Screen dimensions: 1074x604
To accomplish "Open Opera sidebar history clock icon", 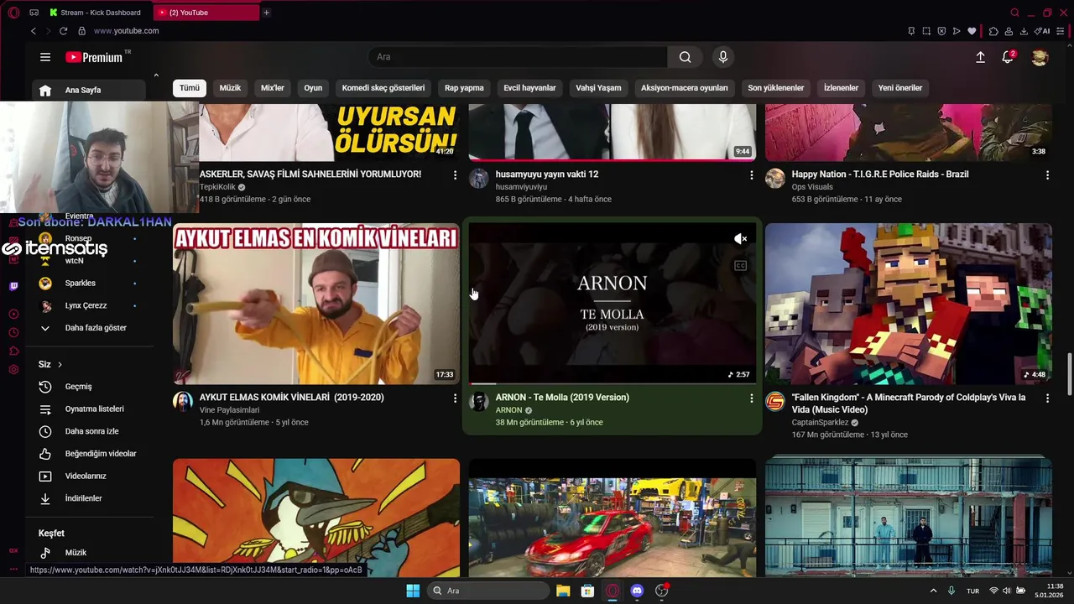I will pyautogui.click(x=13, y=332).
